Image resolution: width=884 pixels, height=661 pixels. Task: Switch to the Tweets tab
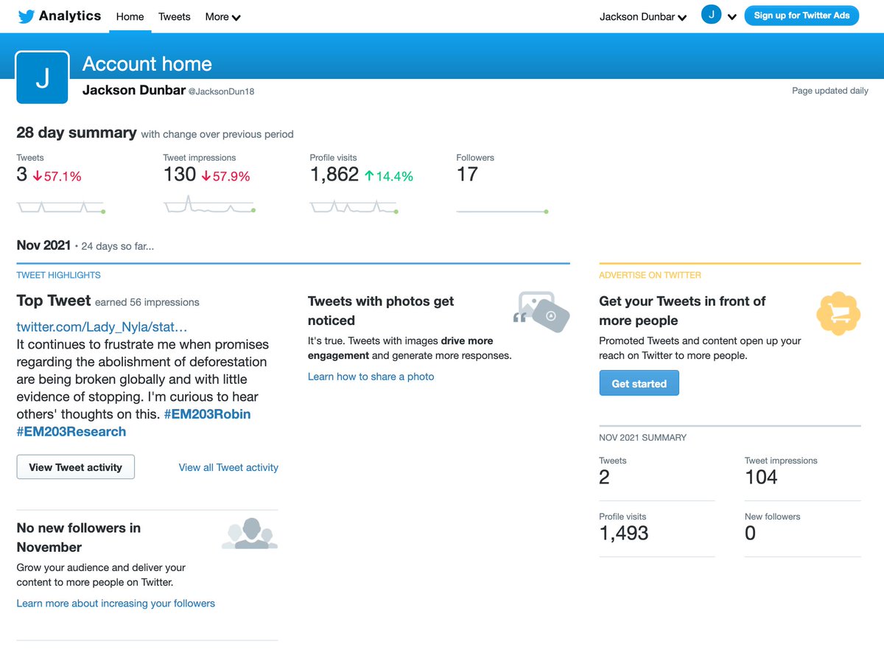[x=175, y=16]
